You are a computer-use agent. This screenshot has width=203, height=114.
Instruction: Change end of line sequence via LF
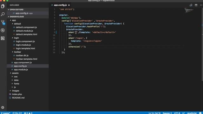(x=183, y=113)
